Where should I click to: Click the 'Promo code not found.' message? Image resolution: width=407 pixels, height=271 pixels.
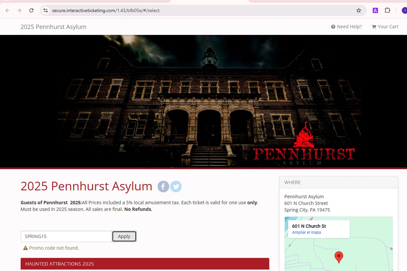pyautogui.click(x=54, y=248)
